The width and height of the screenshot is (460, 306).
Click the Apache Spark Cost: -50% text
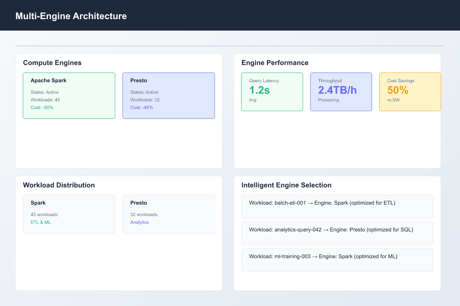pos(42,107)
